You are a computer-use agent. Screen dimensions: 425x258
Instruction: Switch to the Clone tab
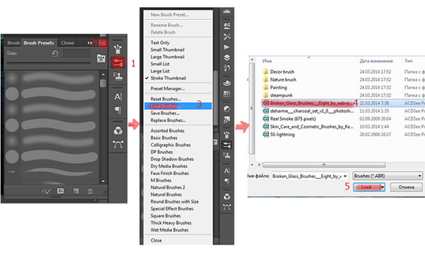[67, 43]
